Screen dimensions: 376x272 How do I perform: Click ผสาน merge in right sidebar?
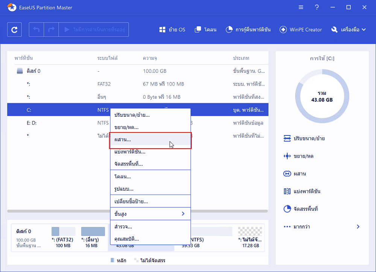[294, 174]
